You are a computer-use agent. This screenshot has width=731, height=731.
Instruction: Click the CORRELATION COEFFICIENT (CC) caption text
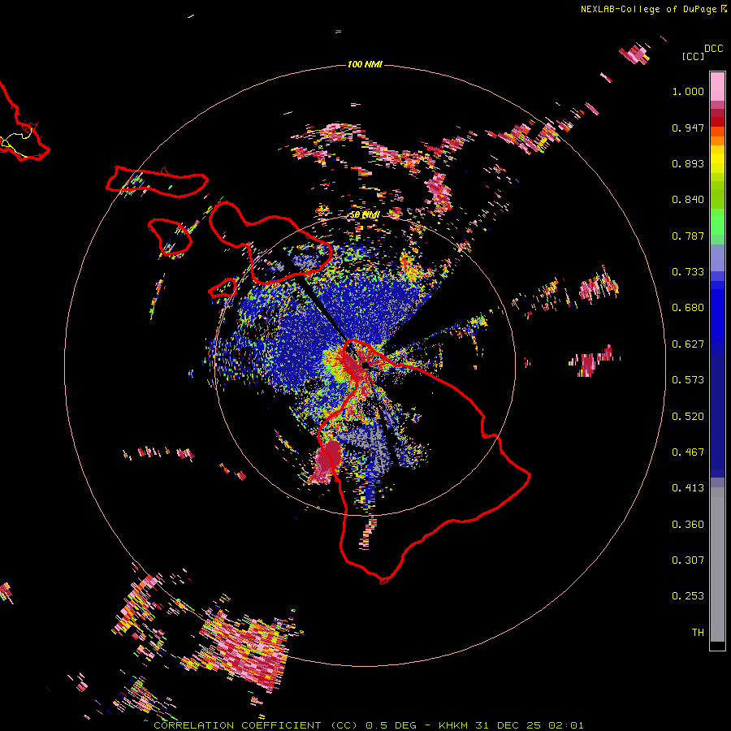(x=256, y=725)
